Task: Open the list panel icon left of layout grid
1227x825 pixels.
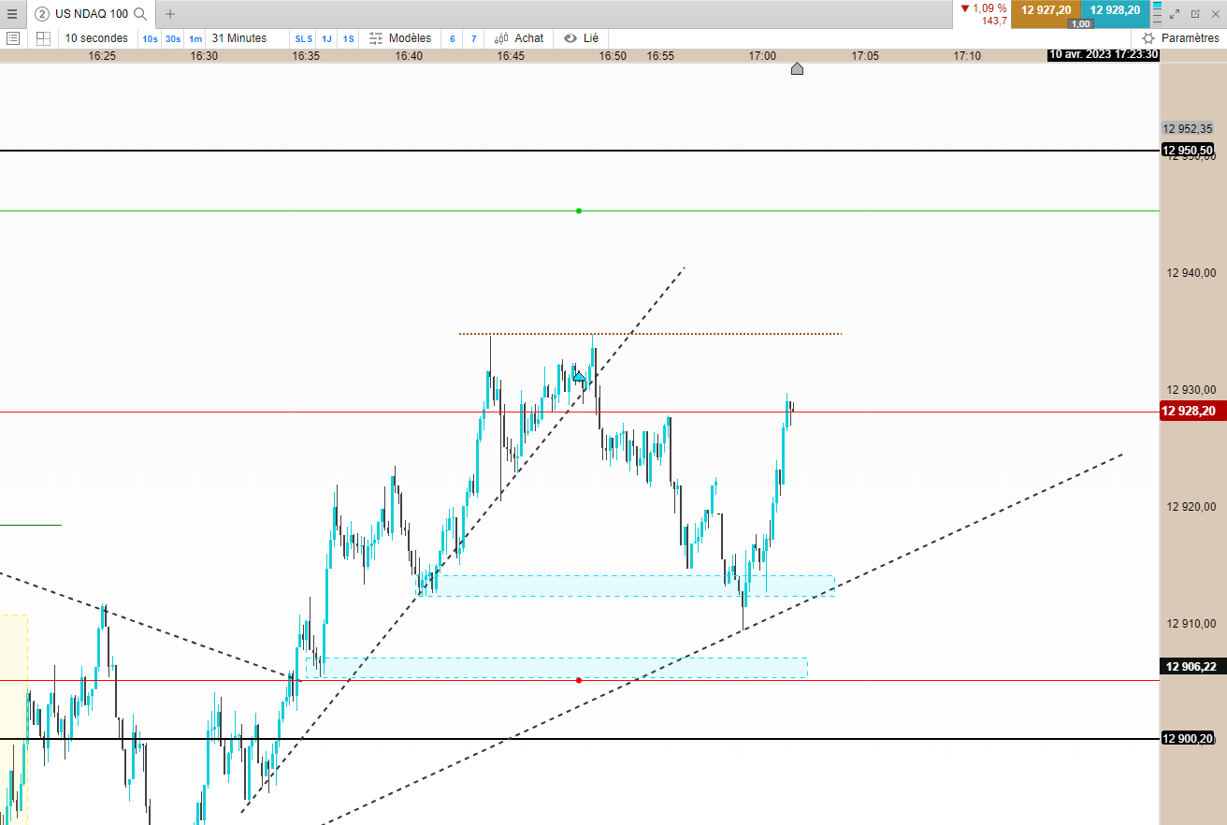Action: (13, 38)
